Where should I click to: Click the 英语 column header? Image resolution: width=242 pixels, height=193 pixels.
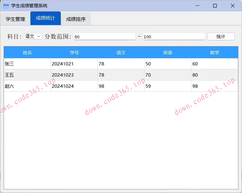[x=168, y=53]
